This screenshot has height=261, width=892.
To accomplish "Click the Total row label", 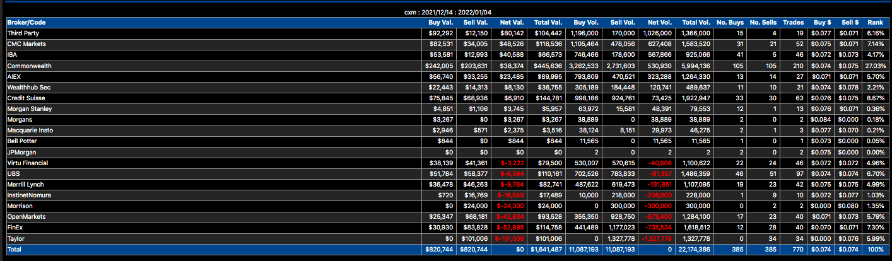I will click(15, 250).
